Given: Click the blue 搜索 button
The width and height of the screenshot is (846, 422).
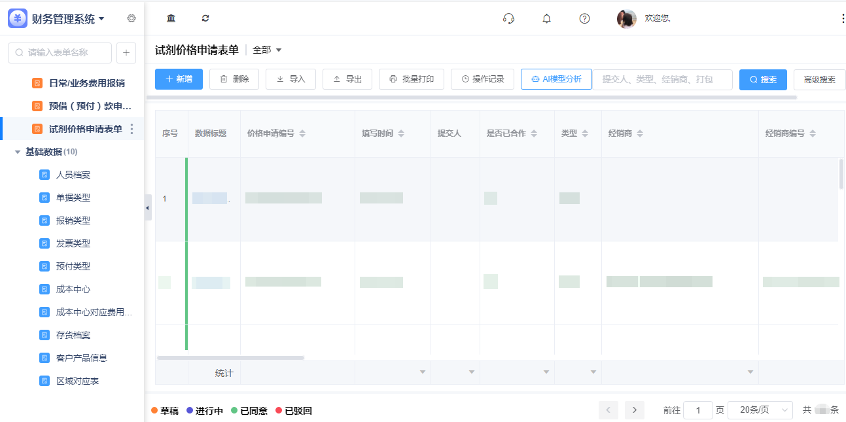Looking at the screenshot, I should coord(763,80).
